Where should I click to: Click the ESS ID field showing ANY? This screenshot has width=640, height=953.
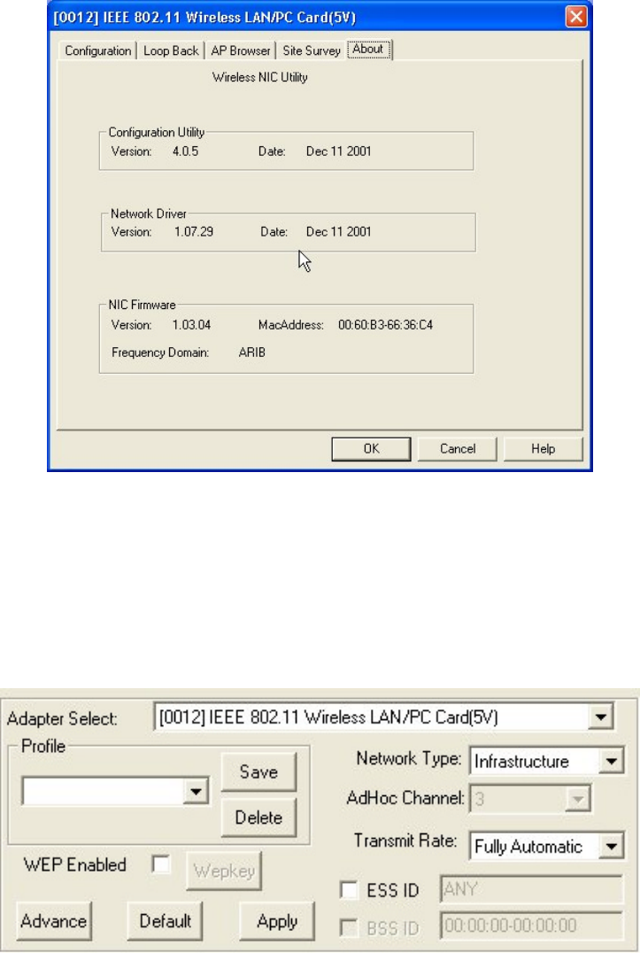pyautogui.click(x=531, y=890)
